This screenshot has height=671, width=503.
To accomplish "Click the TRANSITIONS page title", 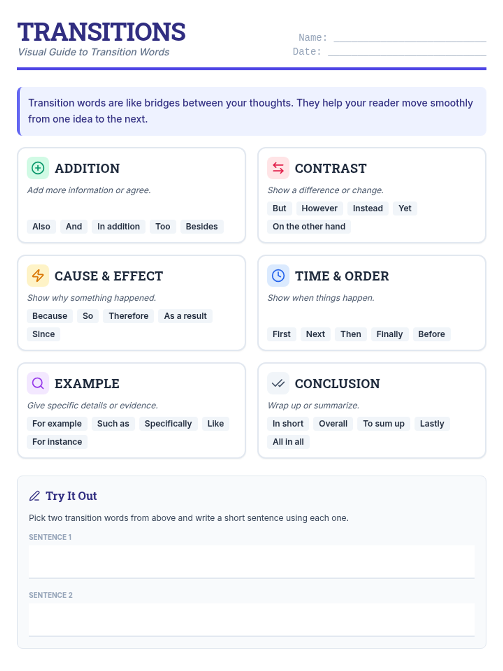I will pyautogui.click(x=101, y=32).
